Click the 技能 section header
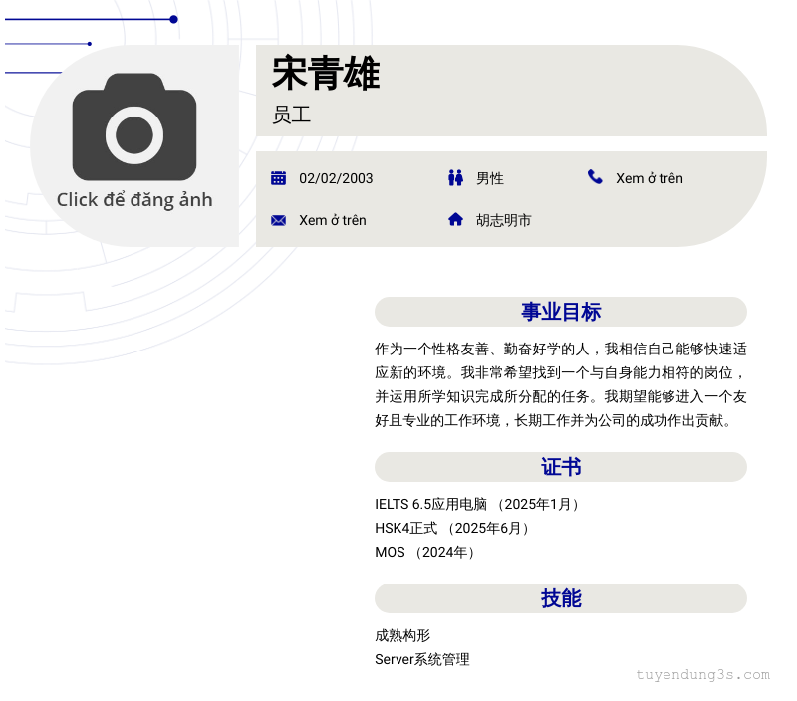The width and height of the screenshot is (797, 701). click(x=561, y=598)
